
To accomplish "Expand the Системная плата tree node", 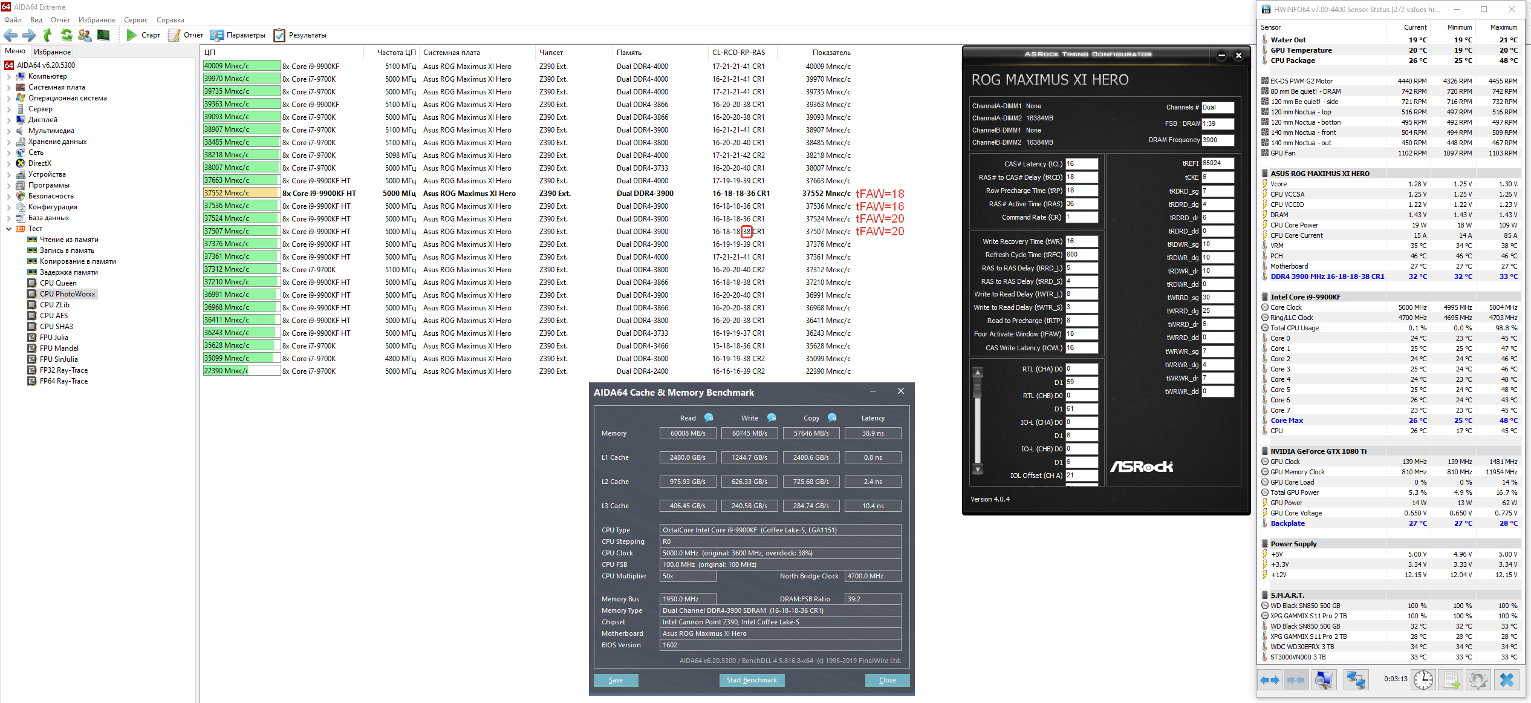I will [8, 87].
